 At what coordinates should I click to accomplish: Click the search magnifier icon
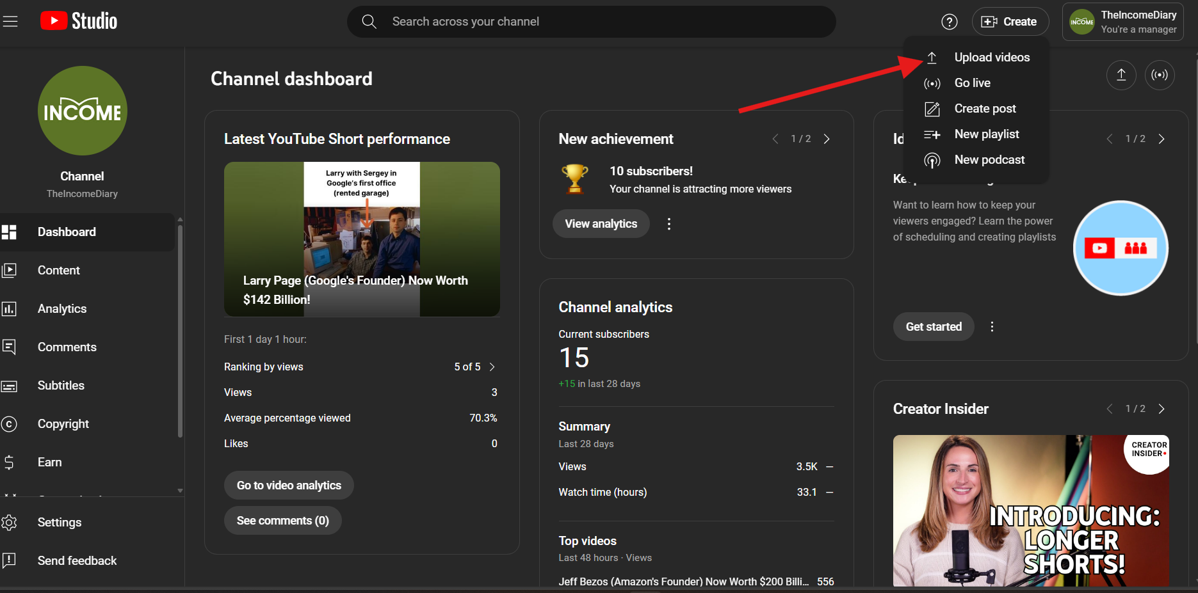[369, 22]
